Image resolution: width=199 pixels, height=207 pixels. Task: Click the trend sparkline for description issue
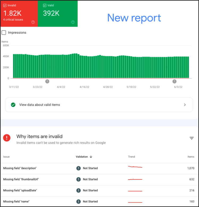(135, 167)
